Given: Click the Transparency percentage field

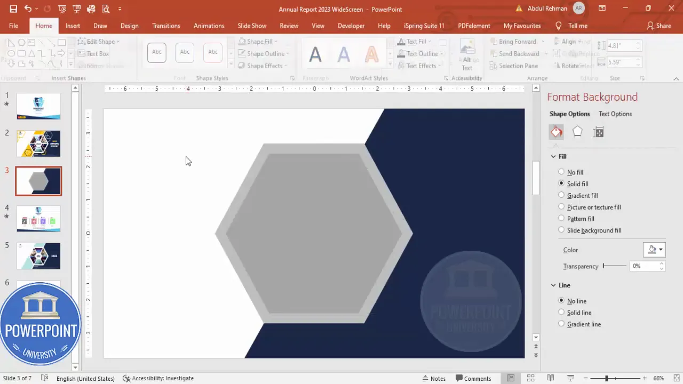Looking at the screenshot, I should pyautogui.click(x=644, y=266).
